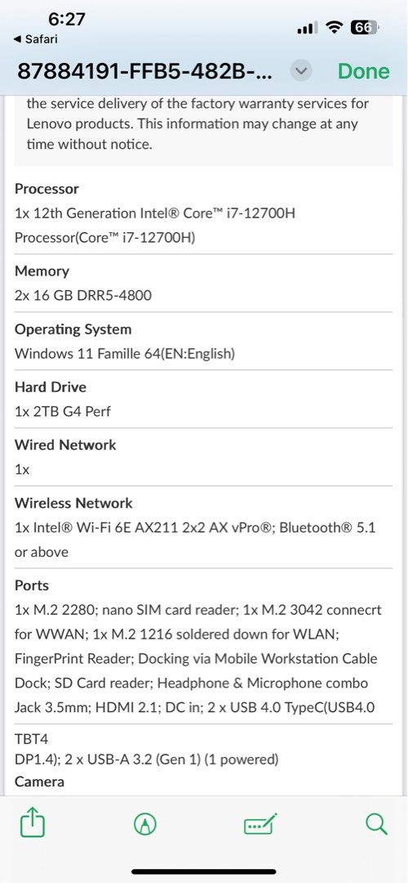Tap the Ports section heading

pos(32,585)
